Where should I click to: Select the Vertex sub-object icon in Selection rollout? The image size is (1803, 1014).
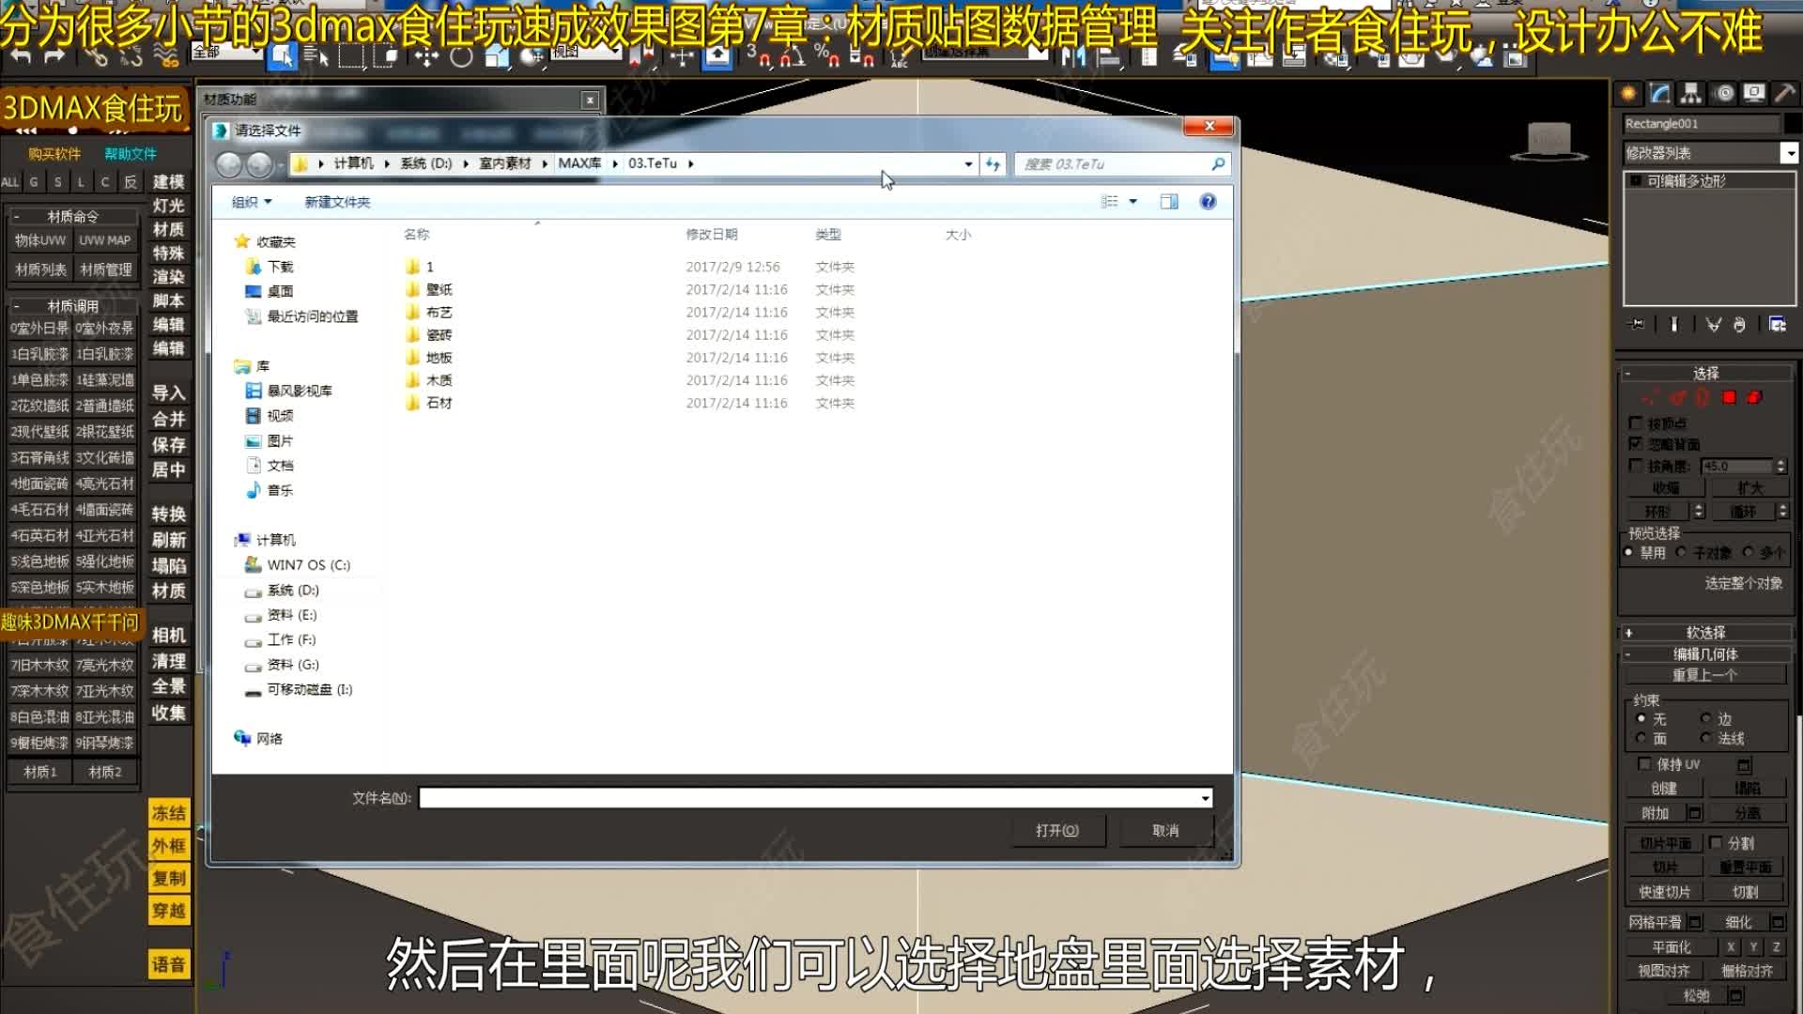tap(1647, 397)
